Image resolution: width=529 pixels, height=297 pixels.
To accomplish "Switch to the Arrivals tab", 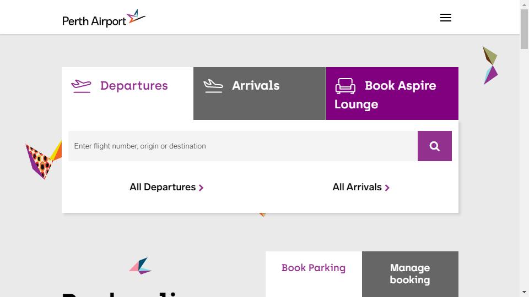I will (260, 94).
